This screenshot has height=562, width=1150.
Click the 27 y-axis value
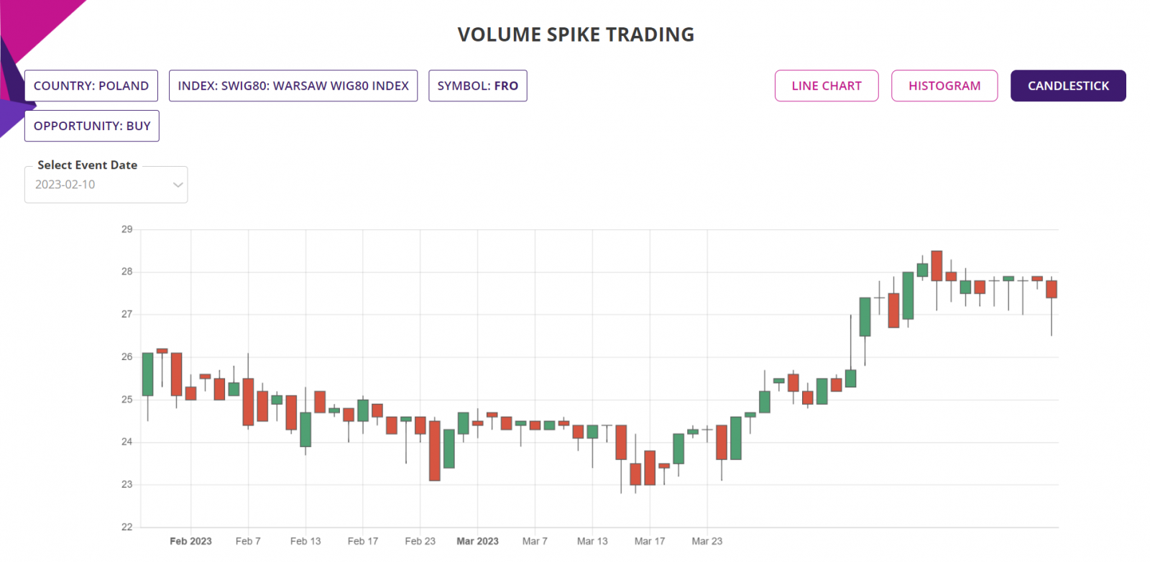click(x=127, y=314)
